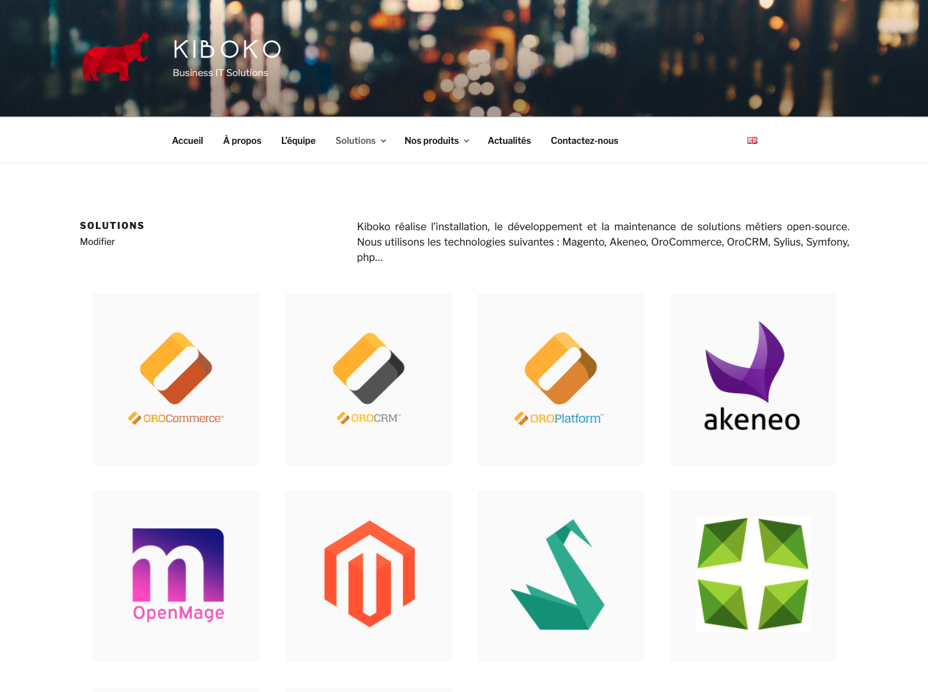The image size is (928, 692).
Task: Open the Accueil menu item
Action: [x=187, y=141]
